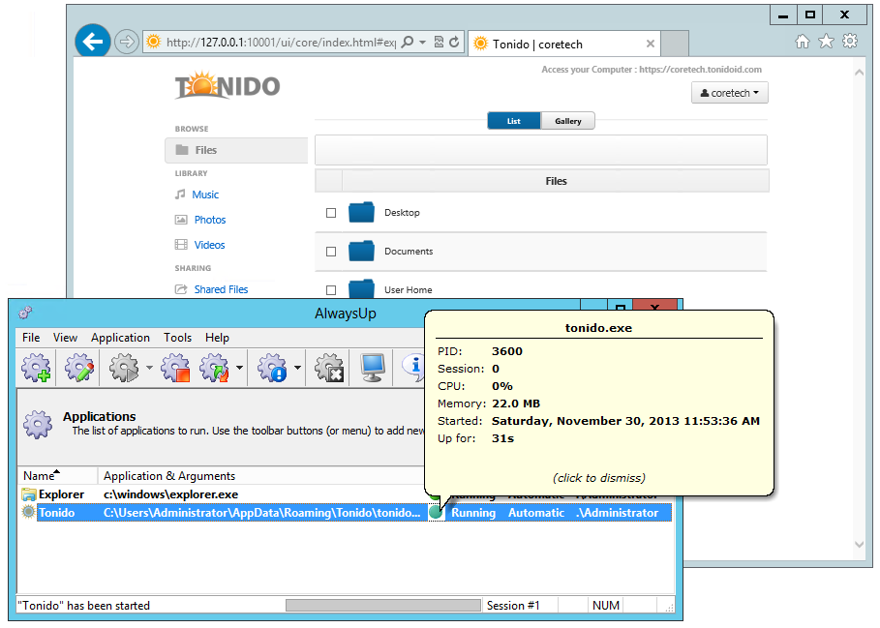
Task: Check the box beside Documents folder
Action: coord(331,252)
